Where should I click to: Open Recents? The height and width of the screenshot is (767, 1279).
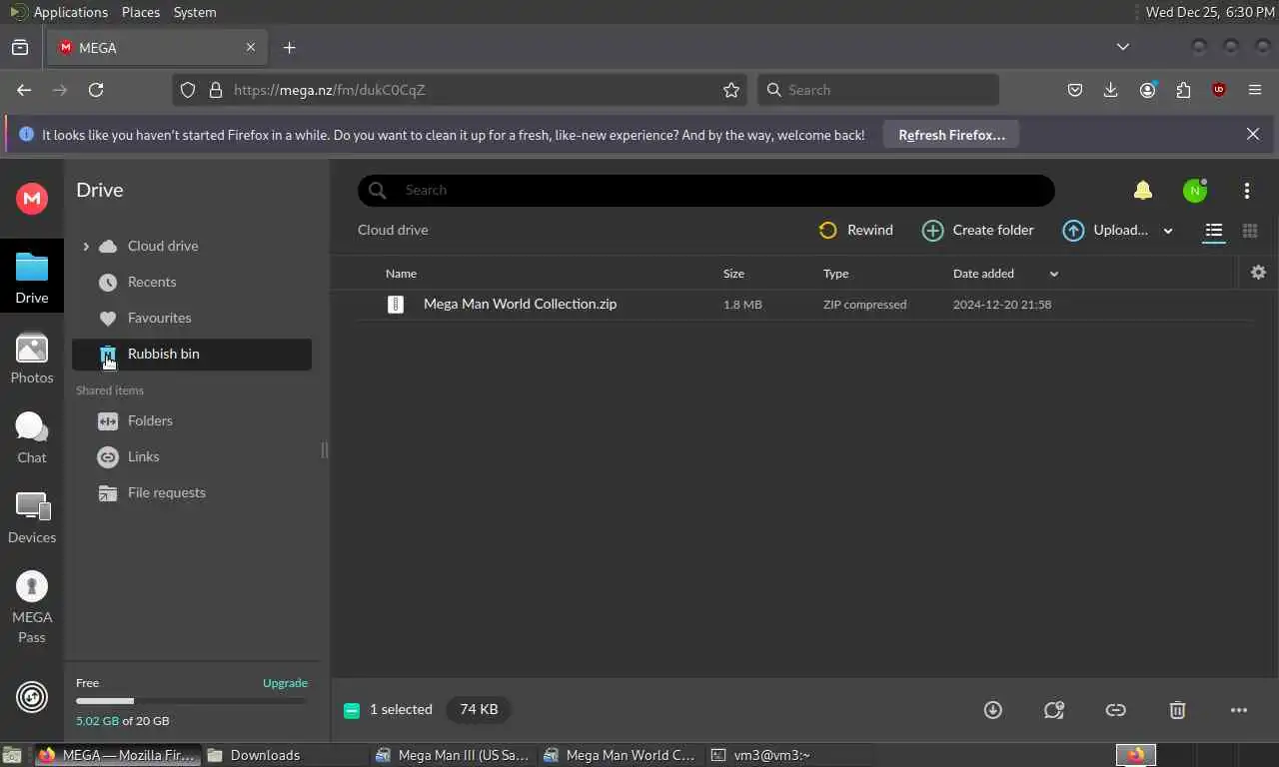click(152, 282)
